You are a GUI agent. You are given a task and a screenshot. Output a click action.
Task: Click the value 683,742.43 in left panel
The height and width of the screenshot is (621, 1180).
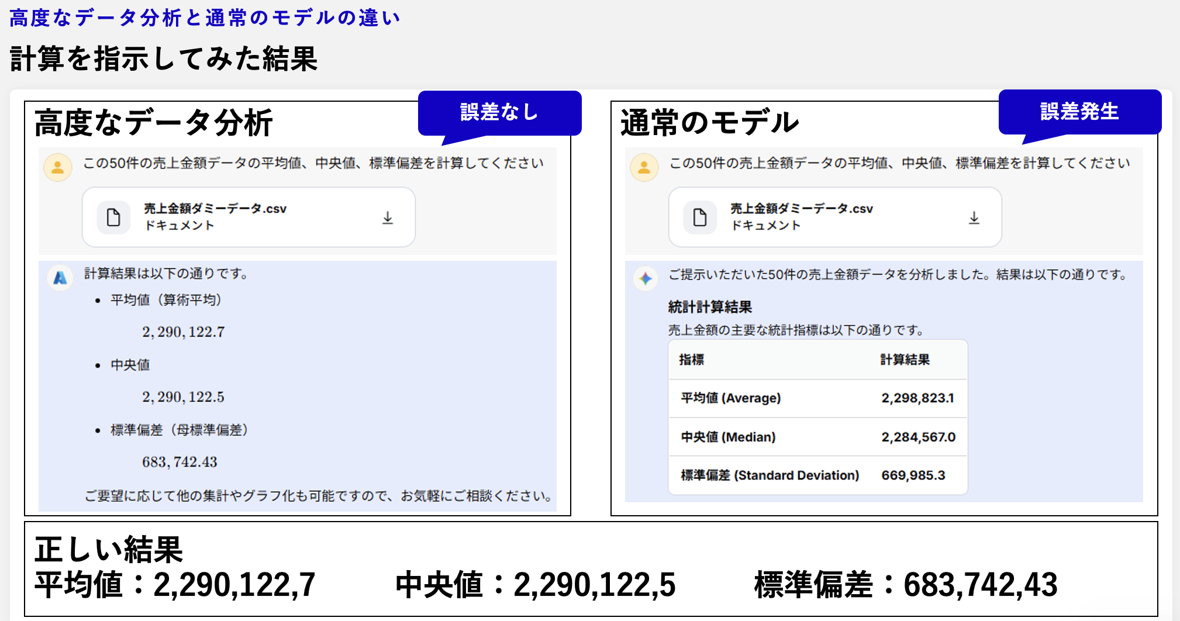tap(180, 462)
